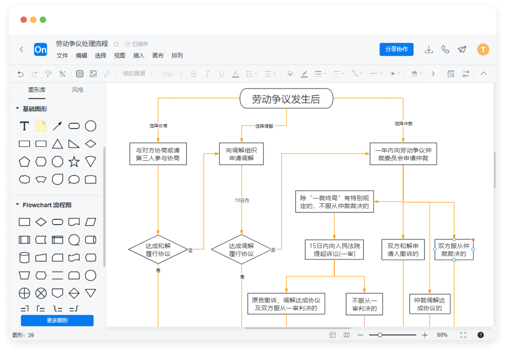
Task: Click the insert image icon
Action: 93,74
